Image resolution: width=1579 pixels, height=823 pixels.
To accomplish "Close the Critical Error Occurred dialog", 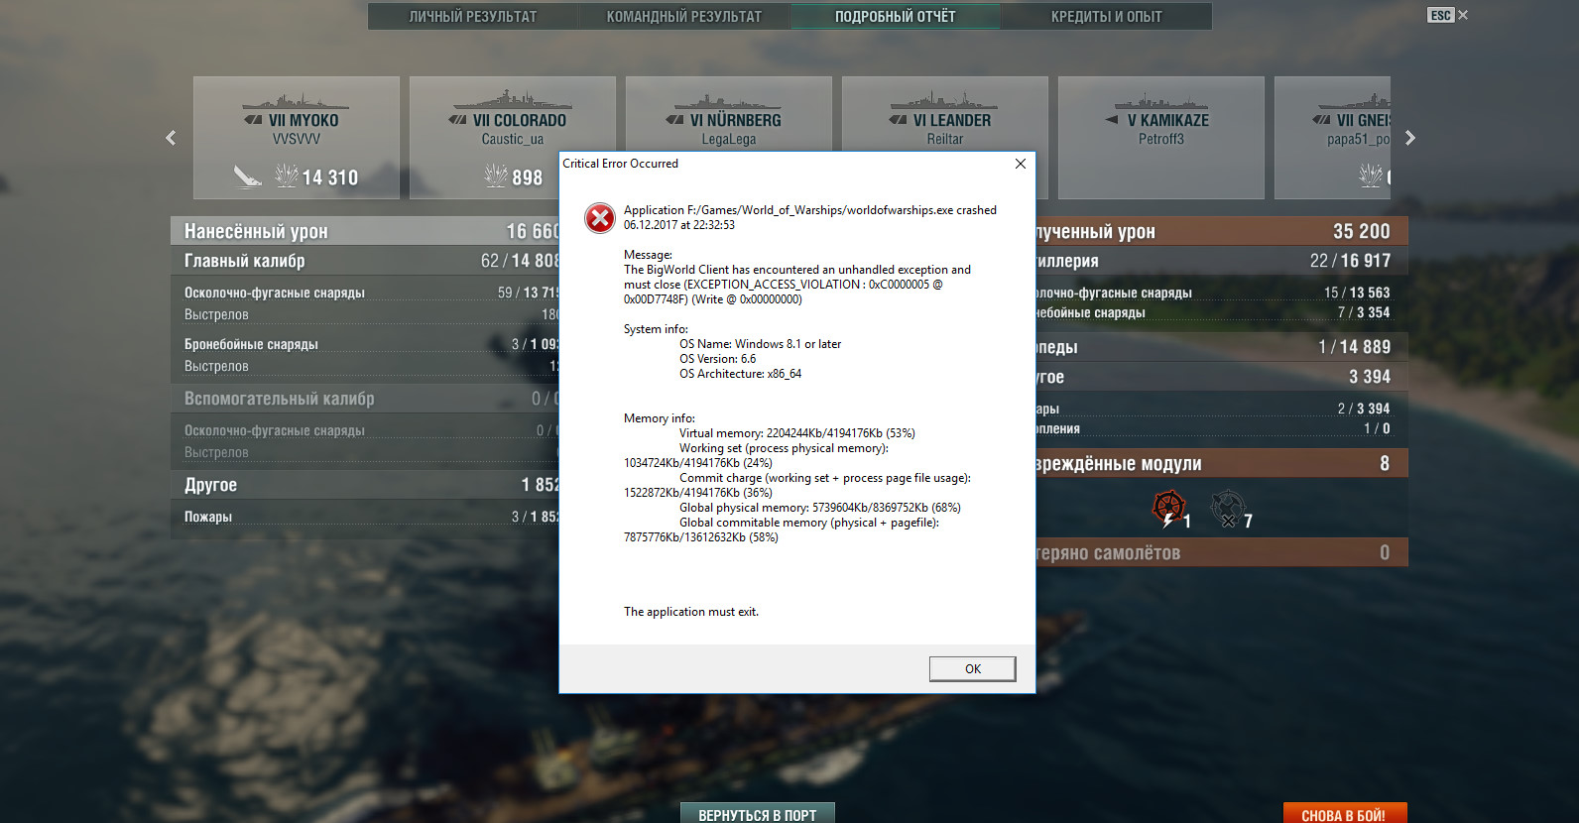I will (x=1021, y=164).
